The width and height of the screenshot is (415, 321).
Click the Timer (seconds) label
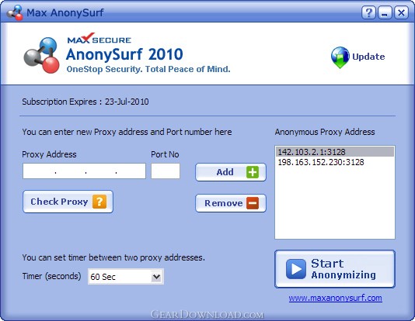tap(51, 276)
